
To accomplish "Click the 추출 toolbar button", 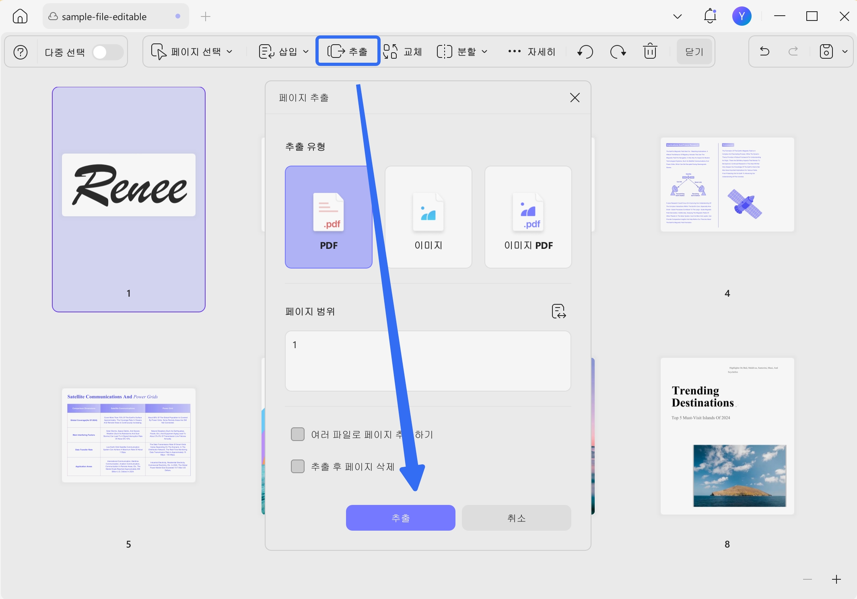I will [x=348, y=51].
